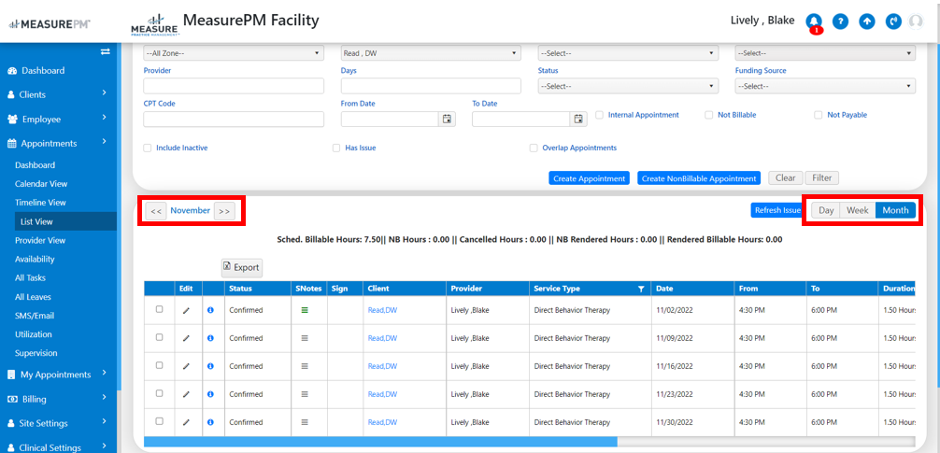Expand the Employee sidebar menu
The width and height of the screenshot is (940, 453).
click(58, 120)
